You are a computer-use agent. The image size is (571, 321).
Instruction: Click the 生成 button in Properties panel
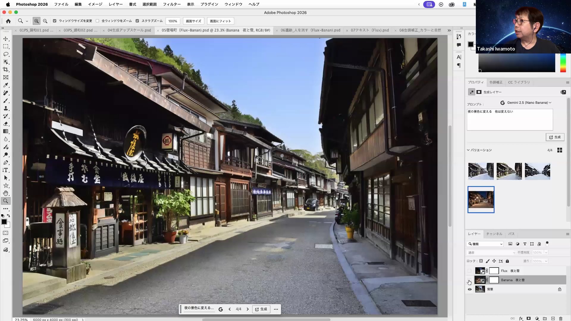[x=555, y=137]
